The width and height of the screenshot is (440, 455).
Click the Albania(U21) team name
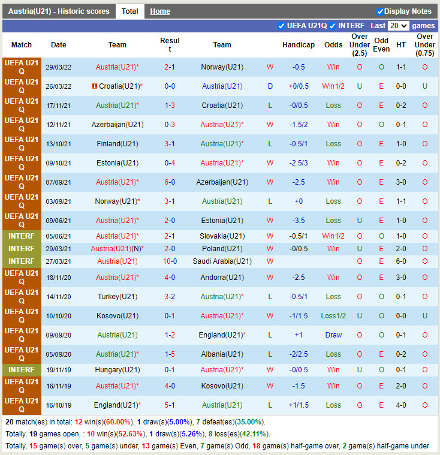pos(222,354)
